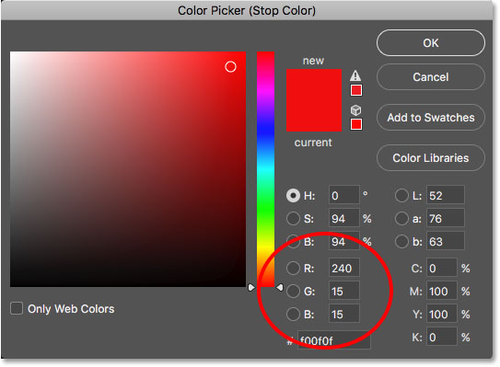500x367 pixels.
Task: Confirm color with OK button
Action: coord(431,43)
